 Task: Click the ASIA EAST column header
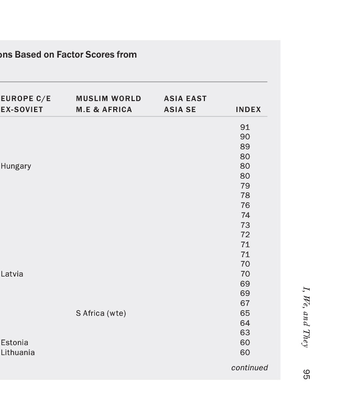(186, 98)
